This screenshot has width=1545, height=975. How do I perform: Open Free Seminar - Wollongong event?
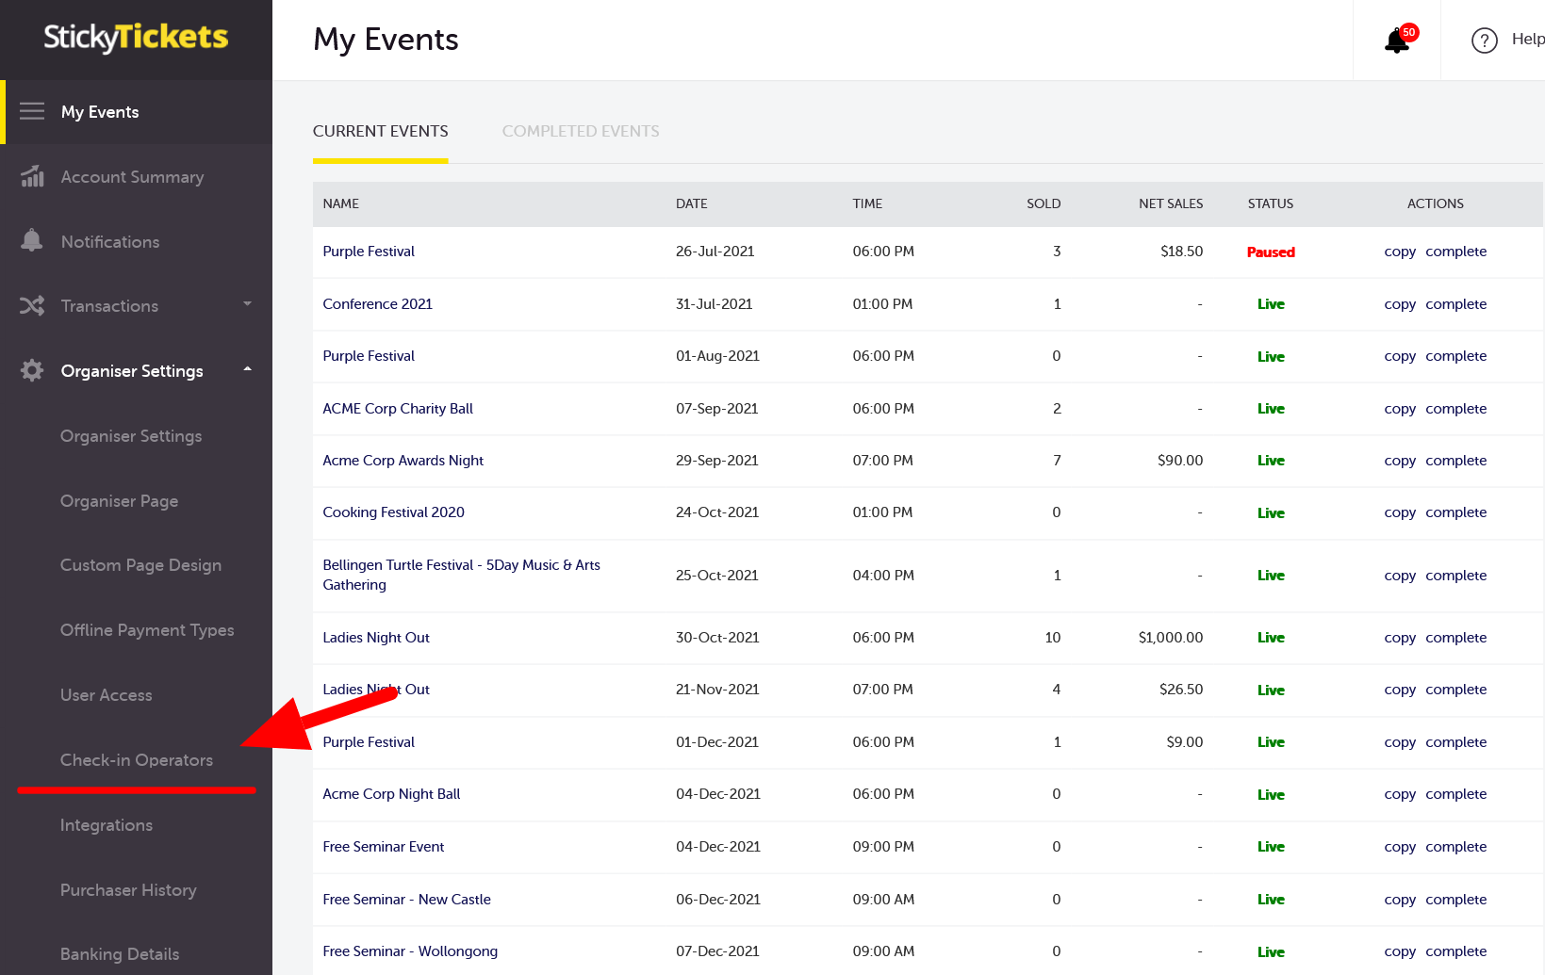point(410,951)
